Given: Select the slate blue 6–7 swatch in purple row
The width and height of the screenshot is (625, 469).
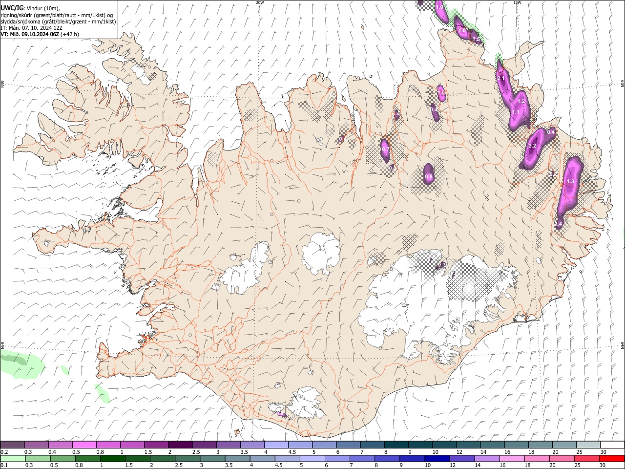Looking at the screenshot, I should (x=349, y=445).
